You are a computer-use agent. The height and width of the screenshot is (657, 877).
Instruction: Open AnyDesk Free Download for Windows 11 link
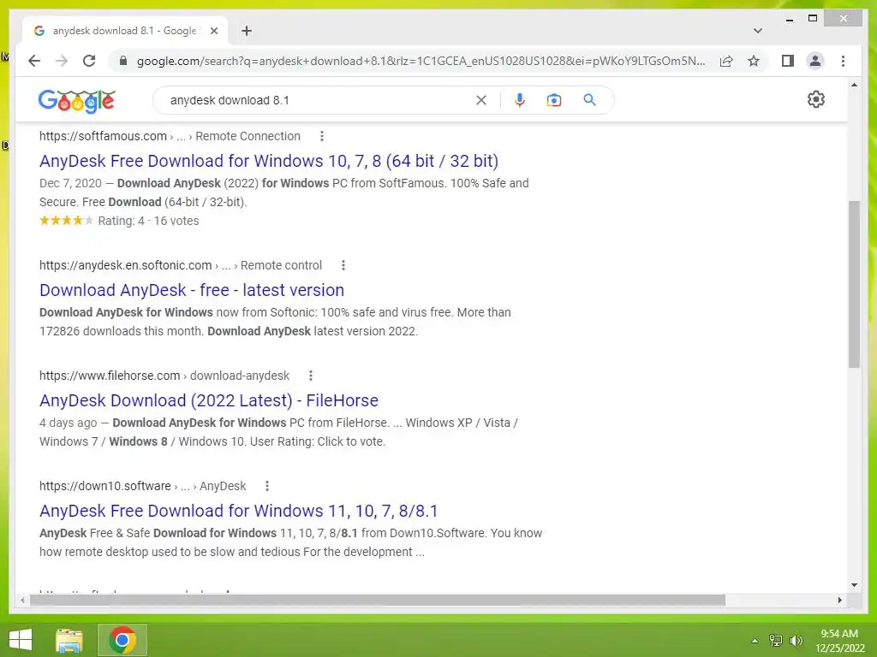click(x=239, y=511)
